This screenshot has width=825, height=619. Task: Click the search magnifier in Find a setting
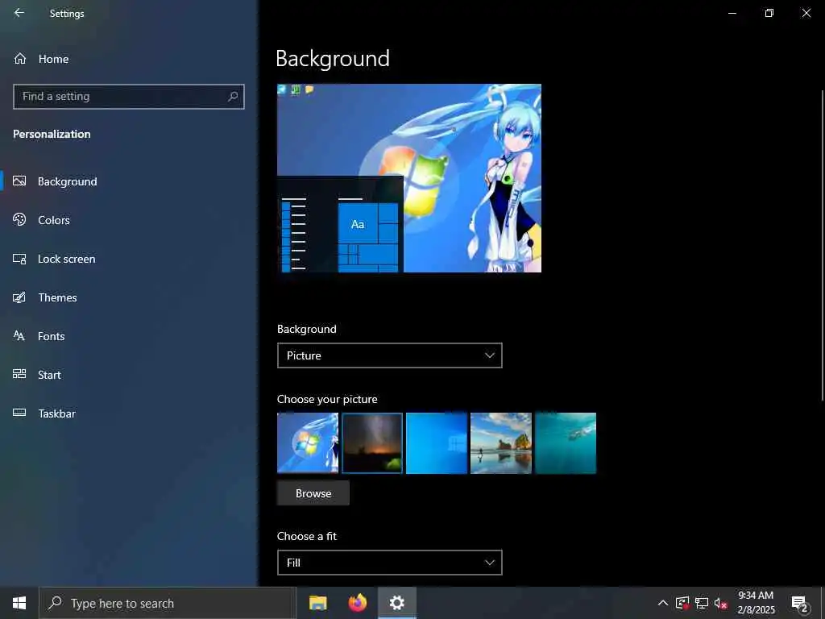233,97
